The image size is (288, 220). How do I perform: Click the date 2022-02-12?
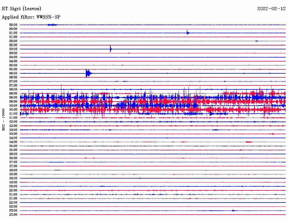pos(271,8)
